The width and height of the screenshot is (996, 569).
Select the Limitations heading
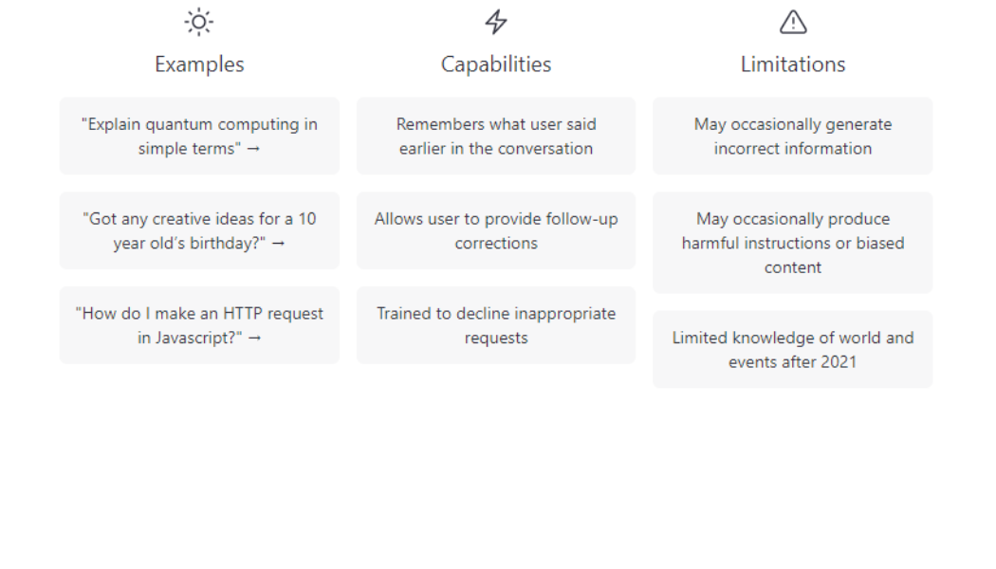click(792, 64)
